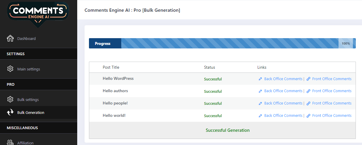
Task: Click the Bulk Generation arrows icon
Action: pos(10,112)
